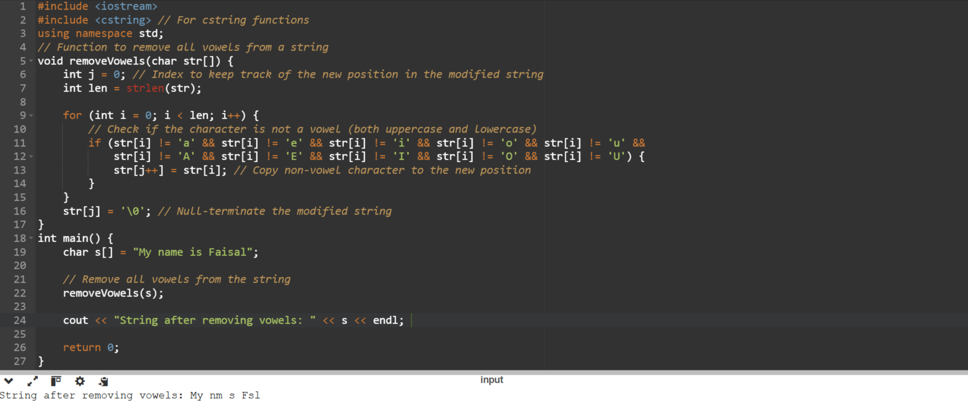Fold the removeVowels function at line 5
This screenshot has width=968, height=412.
point(31,61)
